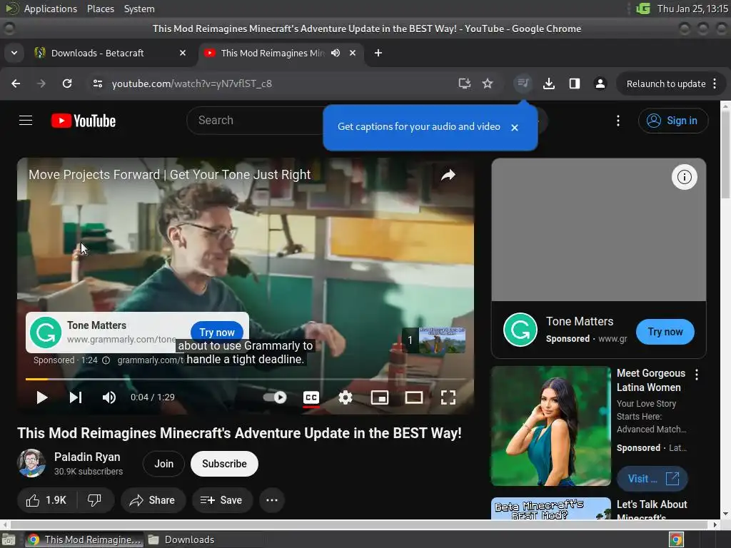Image resolution: width=731 pixels, height=548 pixels.
Task: Open the Chrome side panel
Action: (x=575, y=83)
